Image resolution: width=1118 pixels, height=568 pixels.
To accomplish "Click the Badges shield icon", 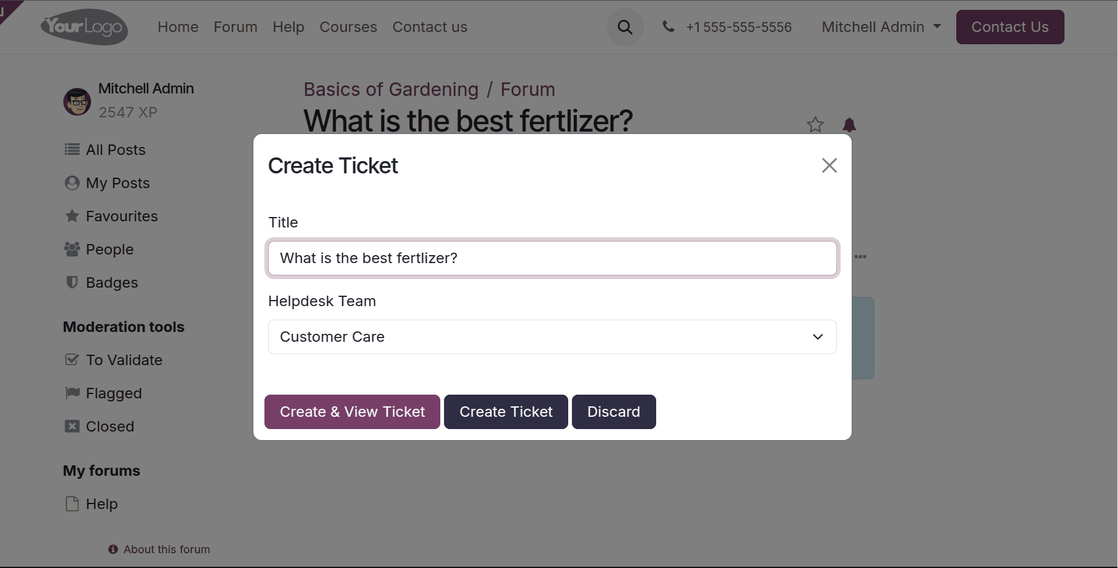I will pyautogui.click(x=72, y=282).
